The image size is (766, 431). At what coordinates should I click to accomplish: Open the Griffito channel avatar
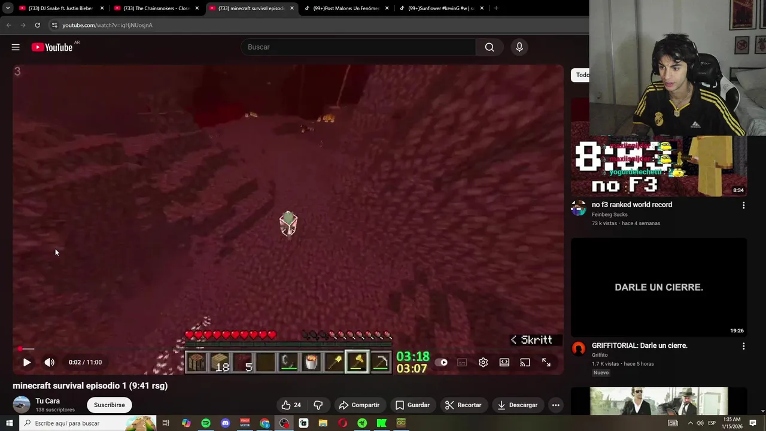578,348
